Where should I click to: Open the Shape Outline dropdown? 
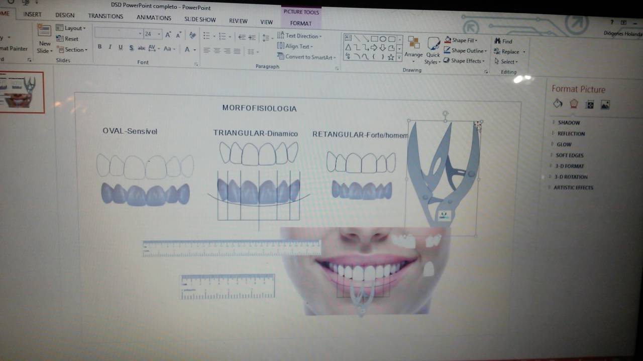coord(465,51)
